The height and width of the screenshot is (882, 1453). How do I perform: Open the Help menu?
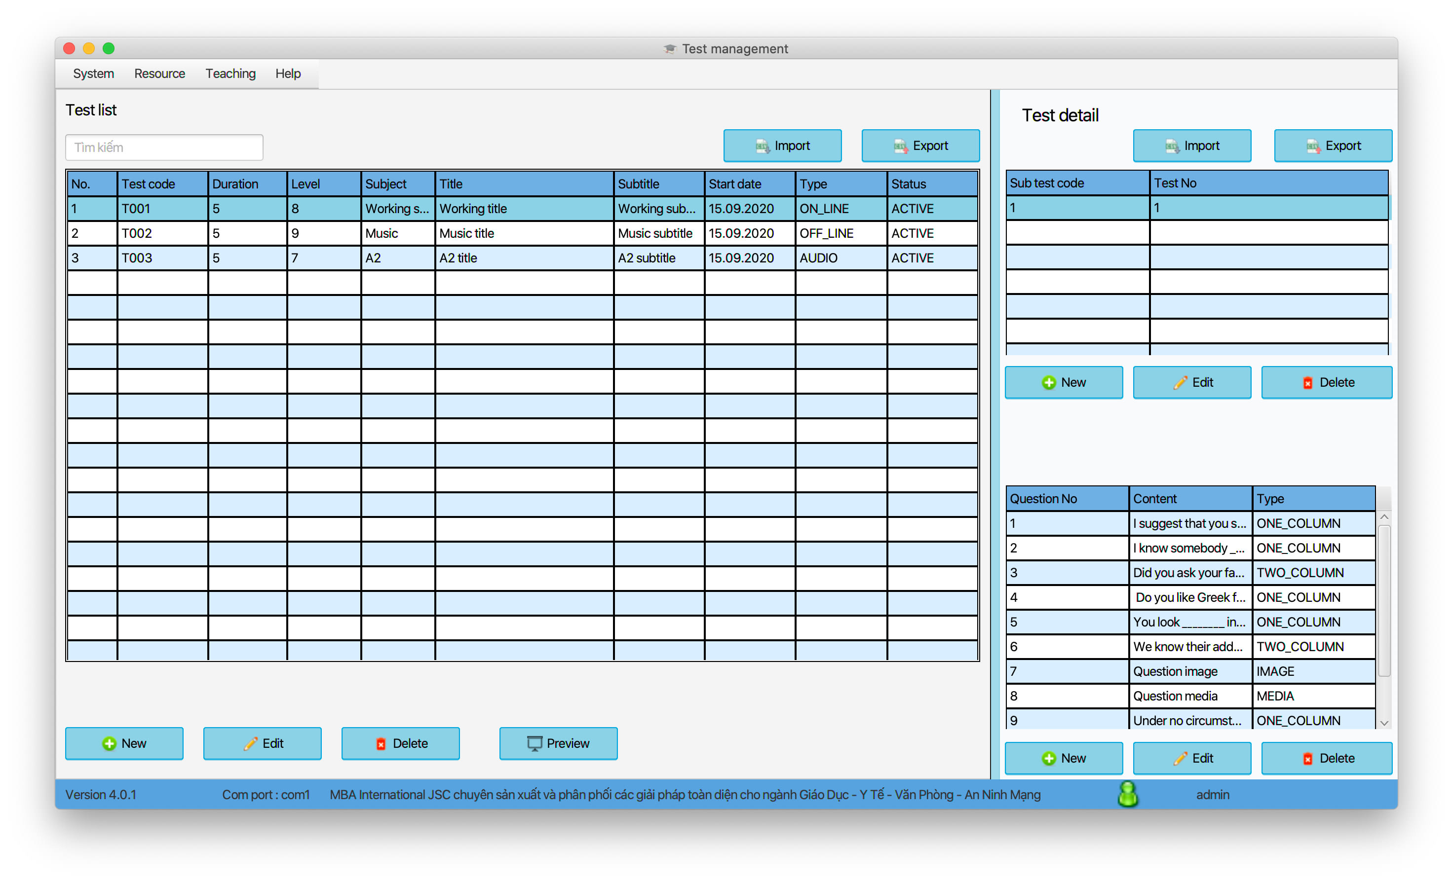(287, 73)
